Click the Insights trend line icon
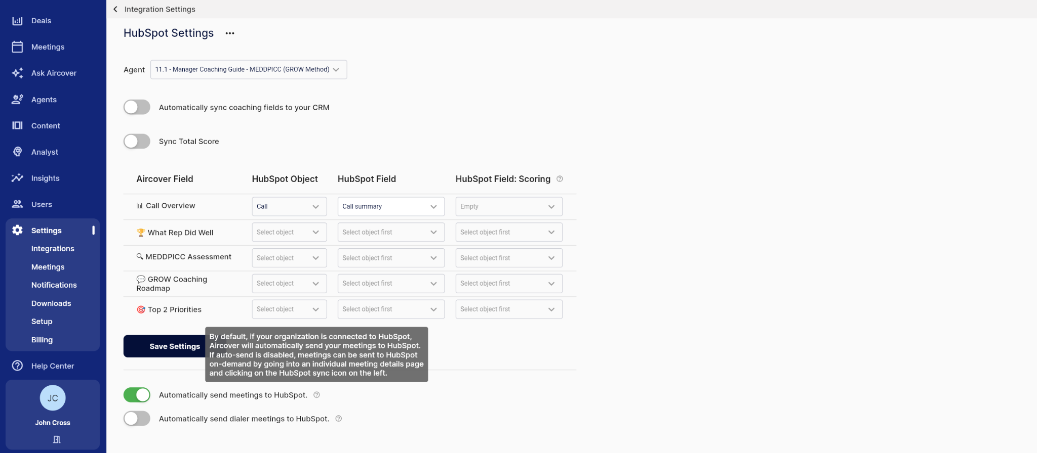 [x=17, y=178]
